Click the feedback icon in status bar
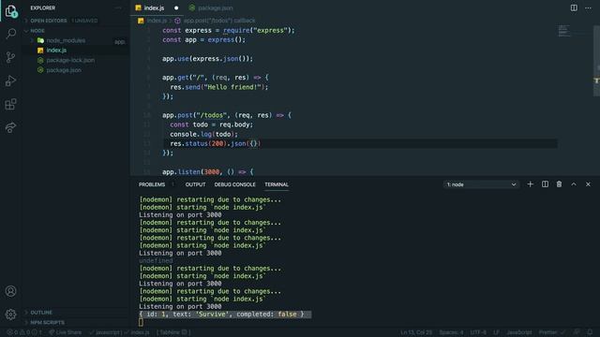Image resolution: width=600 pixels, height=337 pixels. [x=577, y=332]
